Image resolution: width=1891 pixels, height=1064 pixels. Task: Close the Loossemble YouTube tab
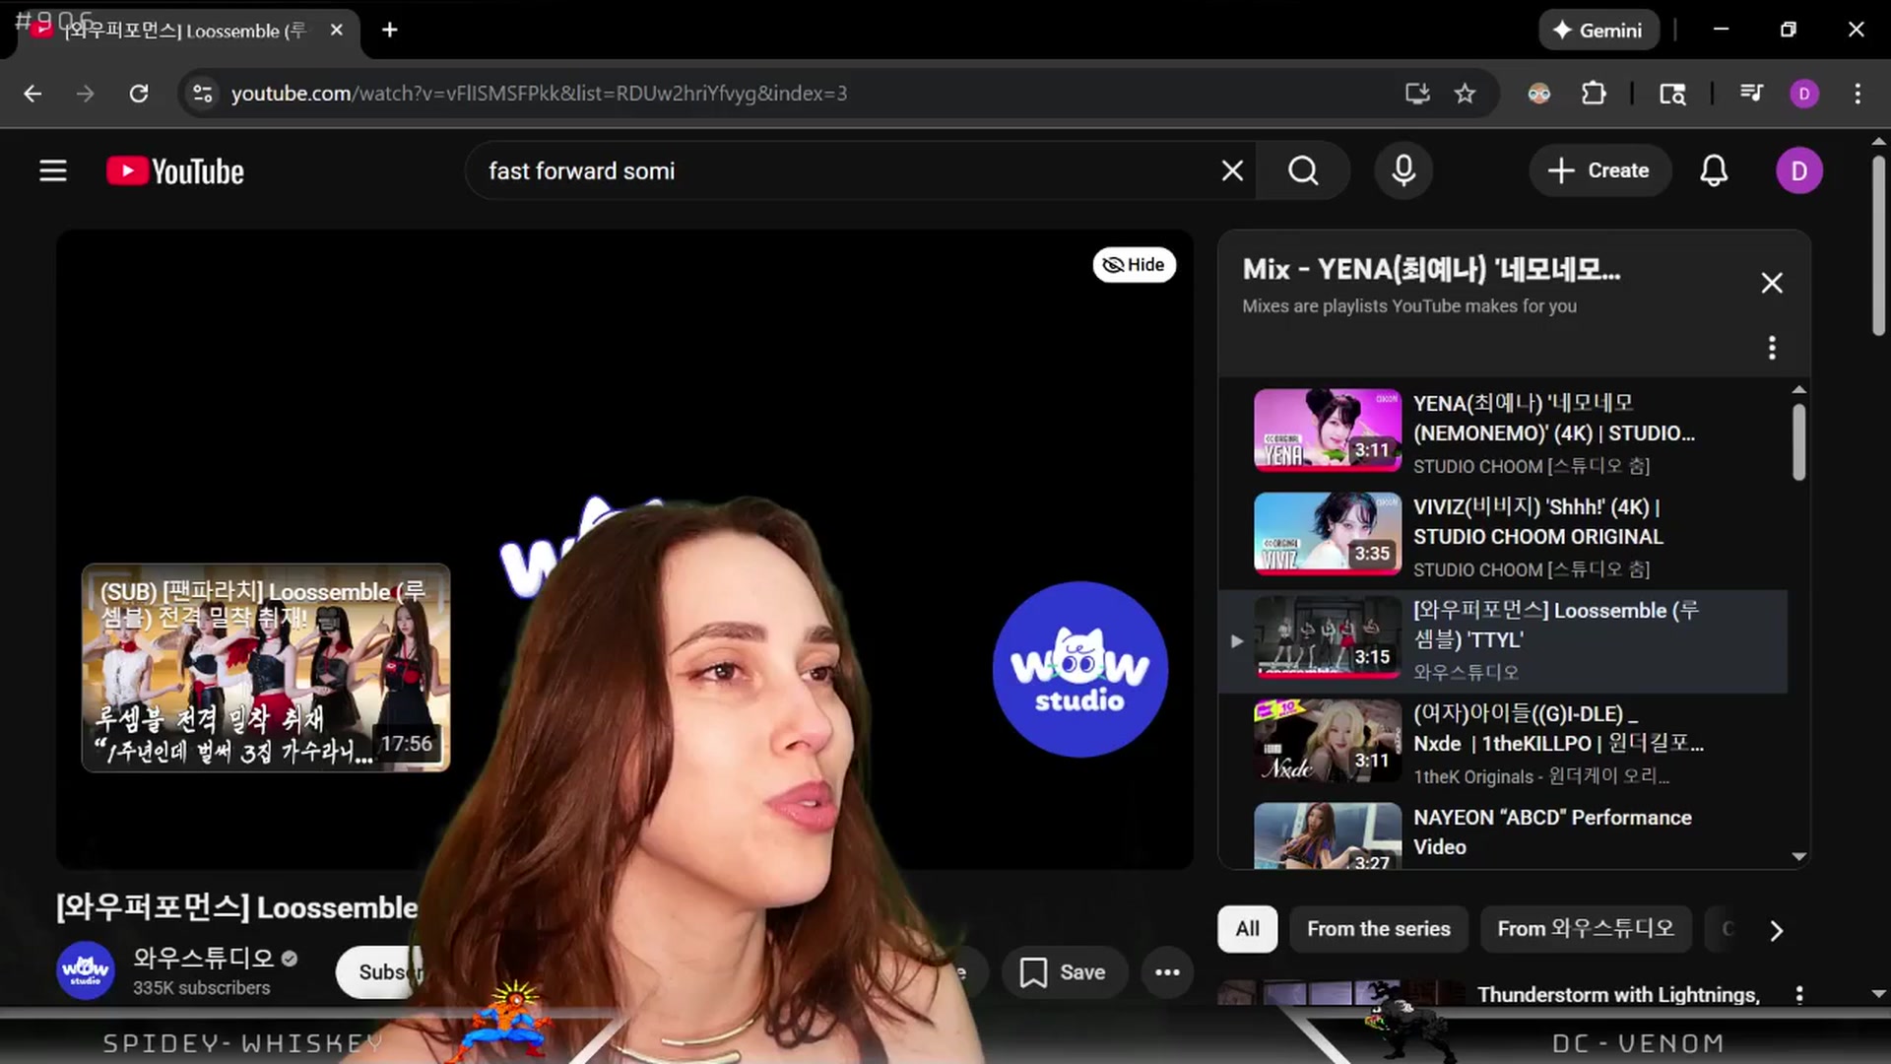tap(337, 31)
